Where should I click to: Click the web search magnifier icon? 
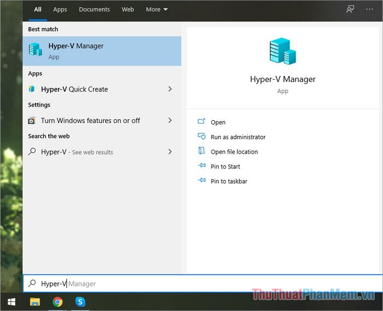[32, 151]
